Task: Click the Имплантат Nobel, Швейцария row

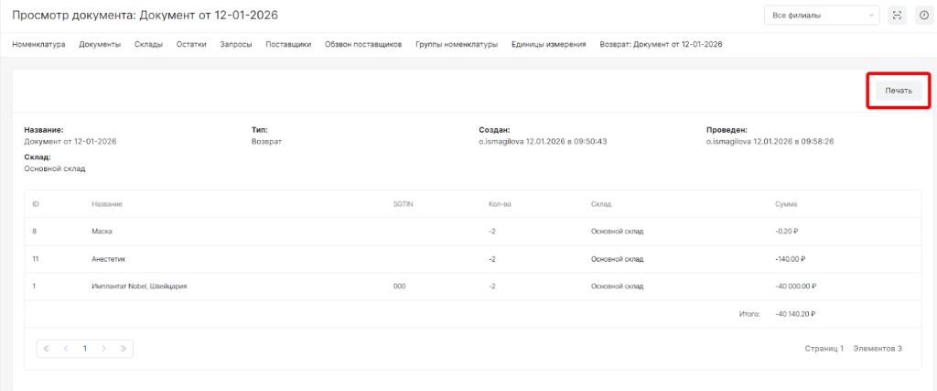Action: [x=139, y=286]
